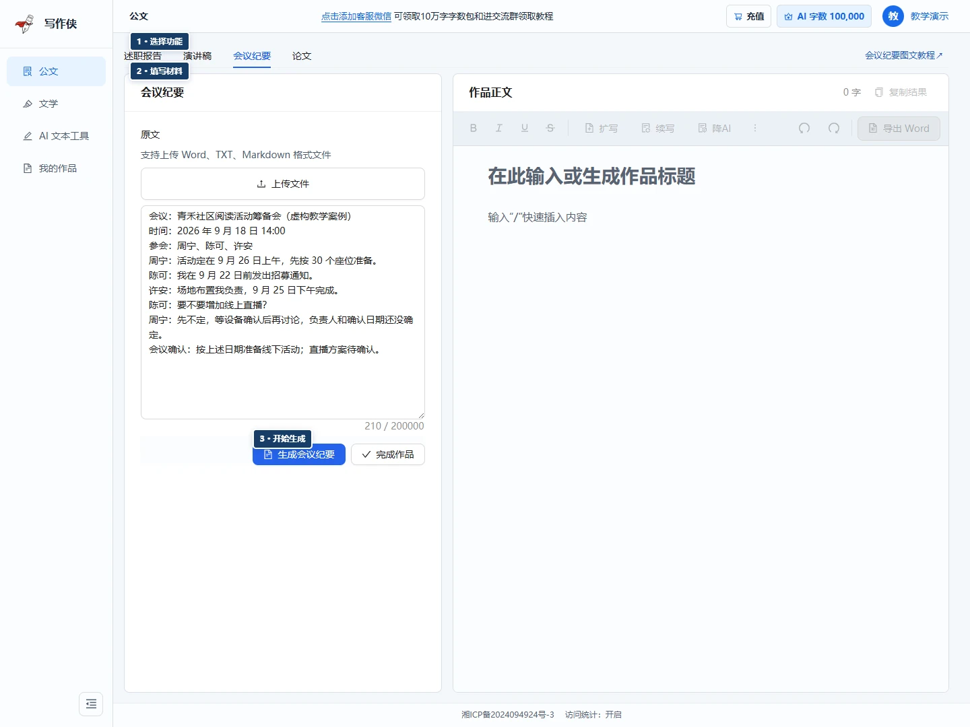The width and height of the screenshot is (970, 727).
Task: Toggle underline formatting in editor toolbar
Action: click(x=525, y=128)
